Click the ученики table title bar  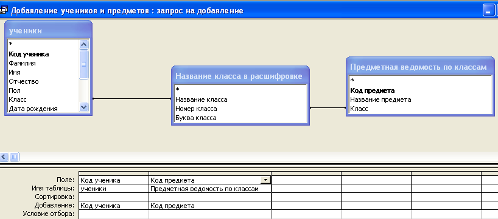coord(48,31)
